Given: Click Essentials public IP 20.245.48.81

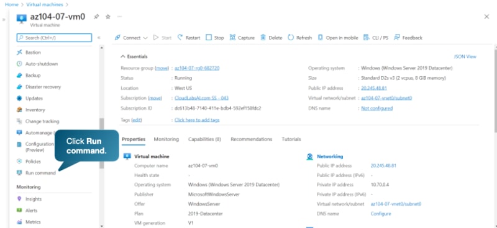Looking at the screenshot, I should tap(374, 88).
